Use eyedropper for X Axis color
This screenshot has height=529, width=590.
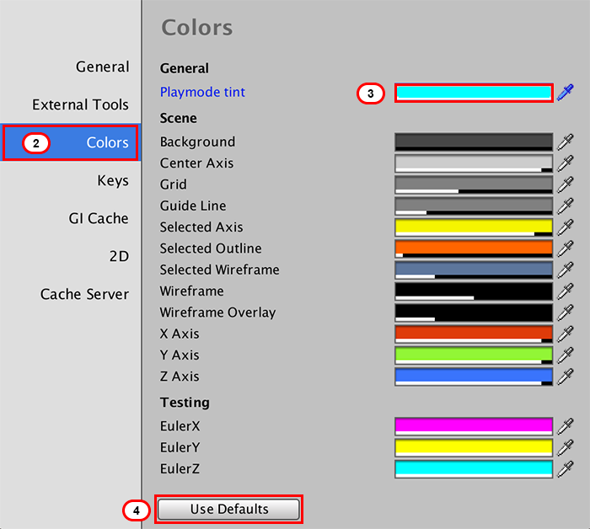tap(566, 334)
